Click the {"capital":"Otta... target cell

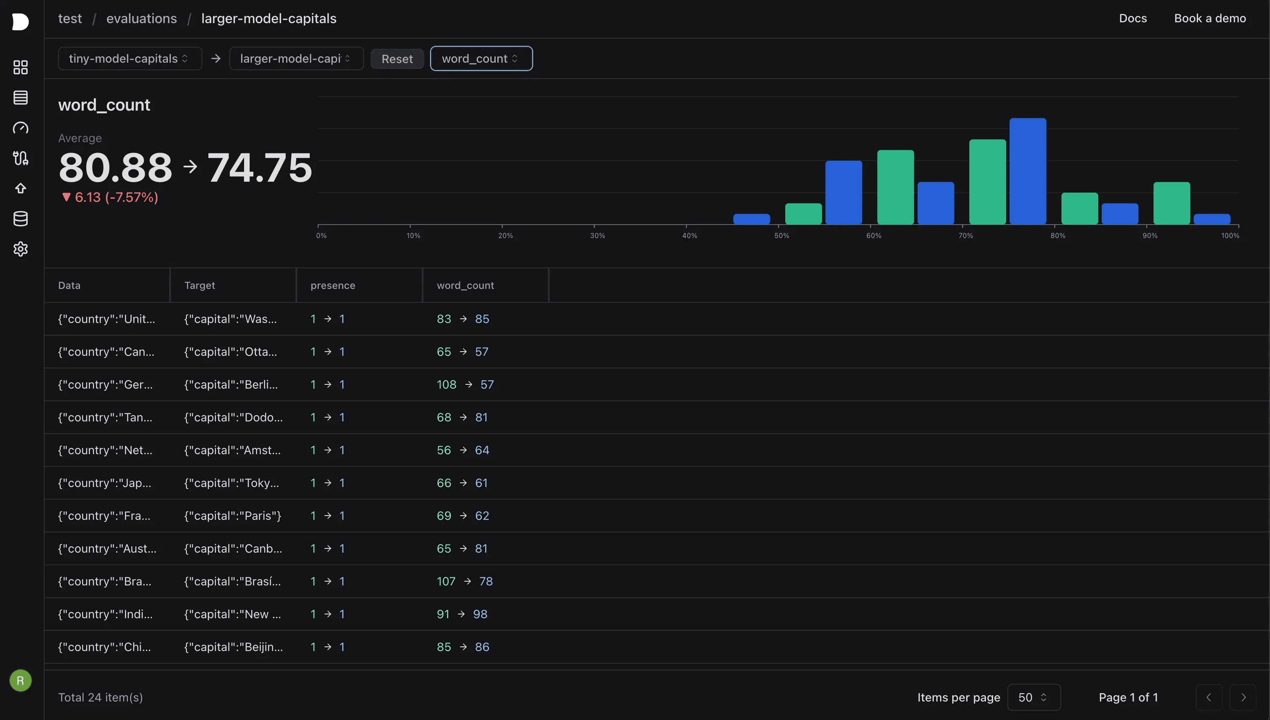click(231, 352)
